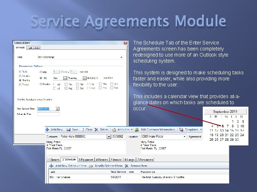
Task: Click the Modify Selected Item icon
Action: (91, 166)
